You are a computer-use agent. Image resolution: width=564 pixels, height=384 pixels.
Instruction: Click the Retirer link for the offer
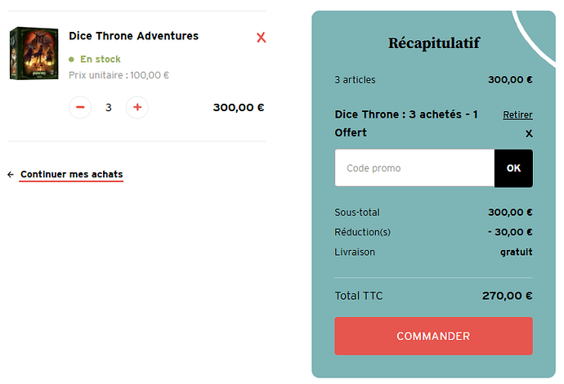pos(517,114)
